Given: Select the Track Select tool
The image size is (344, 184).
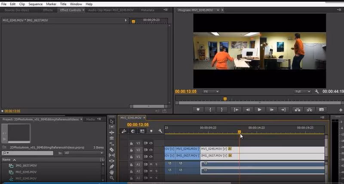Looking at the screenshot, I should 112,127.
